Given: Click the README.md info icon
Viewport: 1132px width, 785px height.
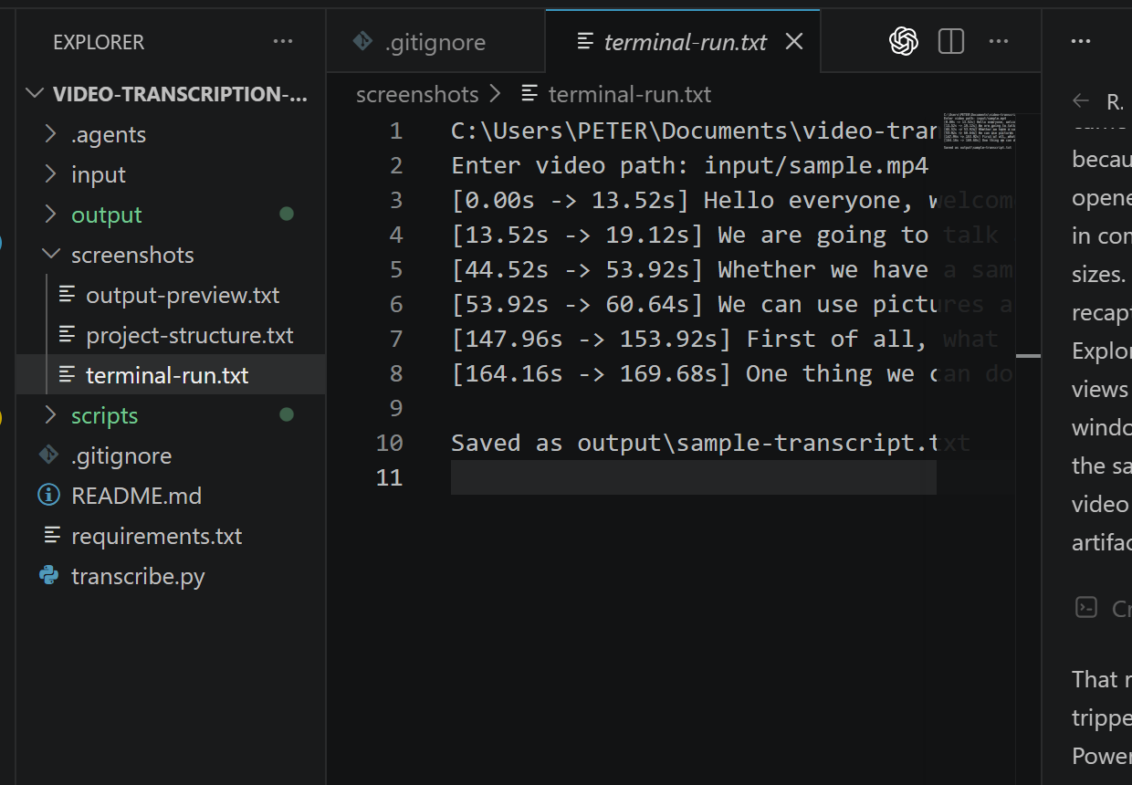Looking at the screenshot, I should click(48, 496).
